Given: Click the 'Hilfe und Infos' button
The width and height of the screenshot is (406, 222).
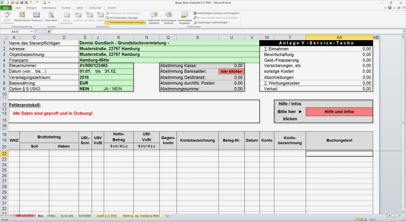Looking at the screenshot, I should pyautogui.click(x=339, y=112).
